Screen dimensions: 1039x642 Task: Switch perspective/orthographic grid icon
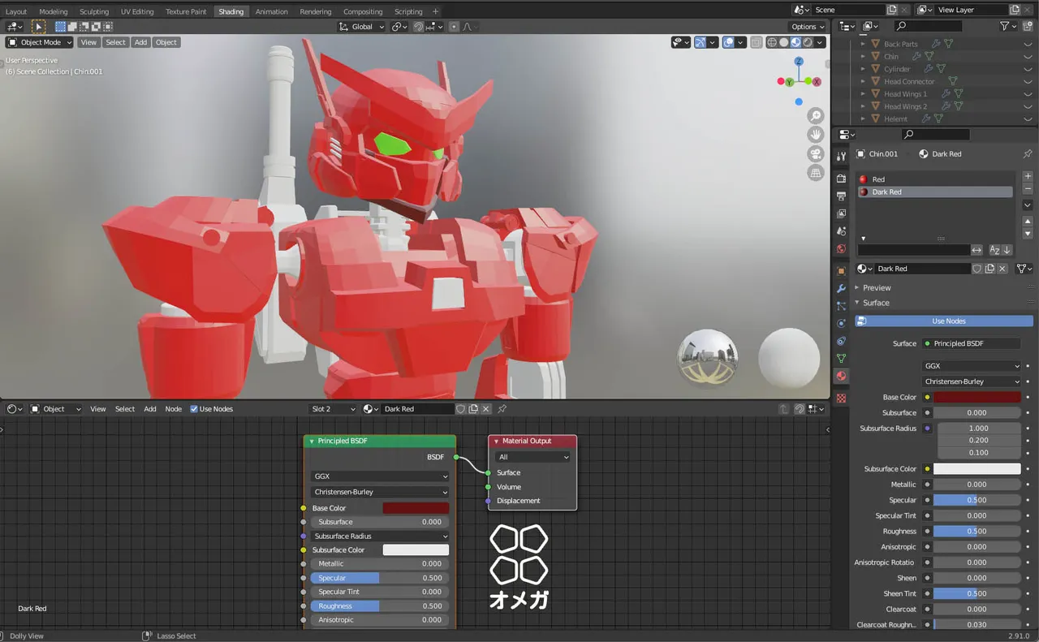pyautogui.click(x=816, y=173)
